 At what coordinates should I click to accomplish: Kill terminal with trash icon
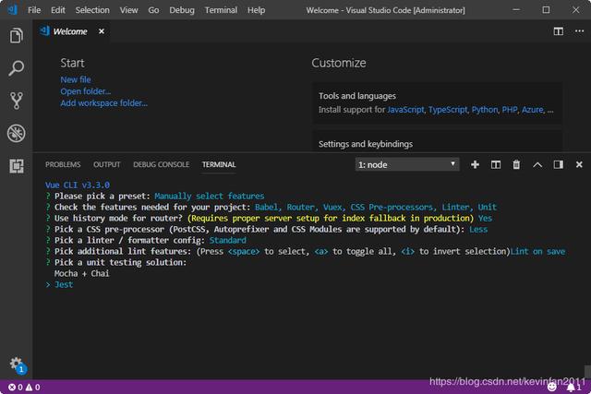tap(516, 164)
